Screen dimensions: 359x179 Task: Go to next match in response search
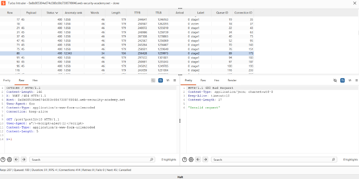point(206,160)
